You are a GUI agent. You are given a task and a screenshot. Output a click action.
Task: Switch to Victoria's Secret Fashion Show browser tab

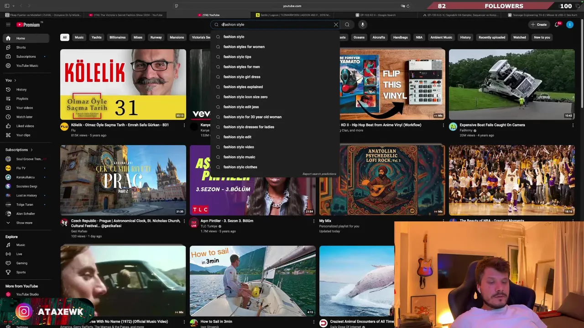pos(125,15)
